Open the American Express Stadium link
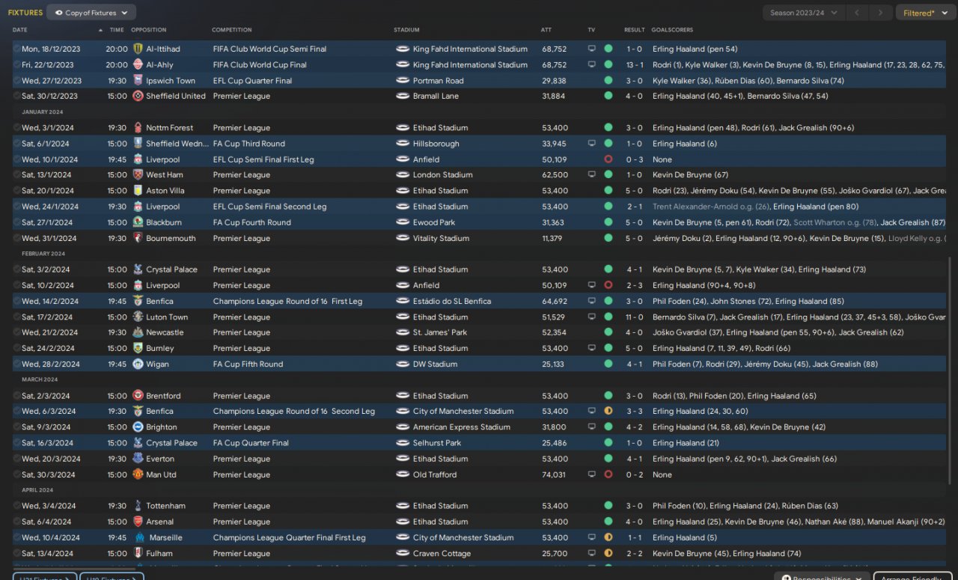This screenshot has height=580, width=958. [x=462, y=427]
